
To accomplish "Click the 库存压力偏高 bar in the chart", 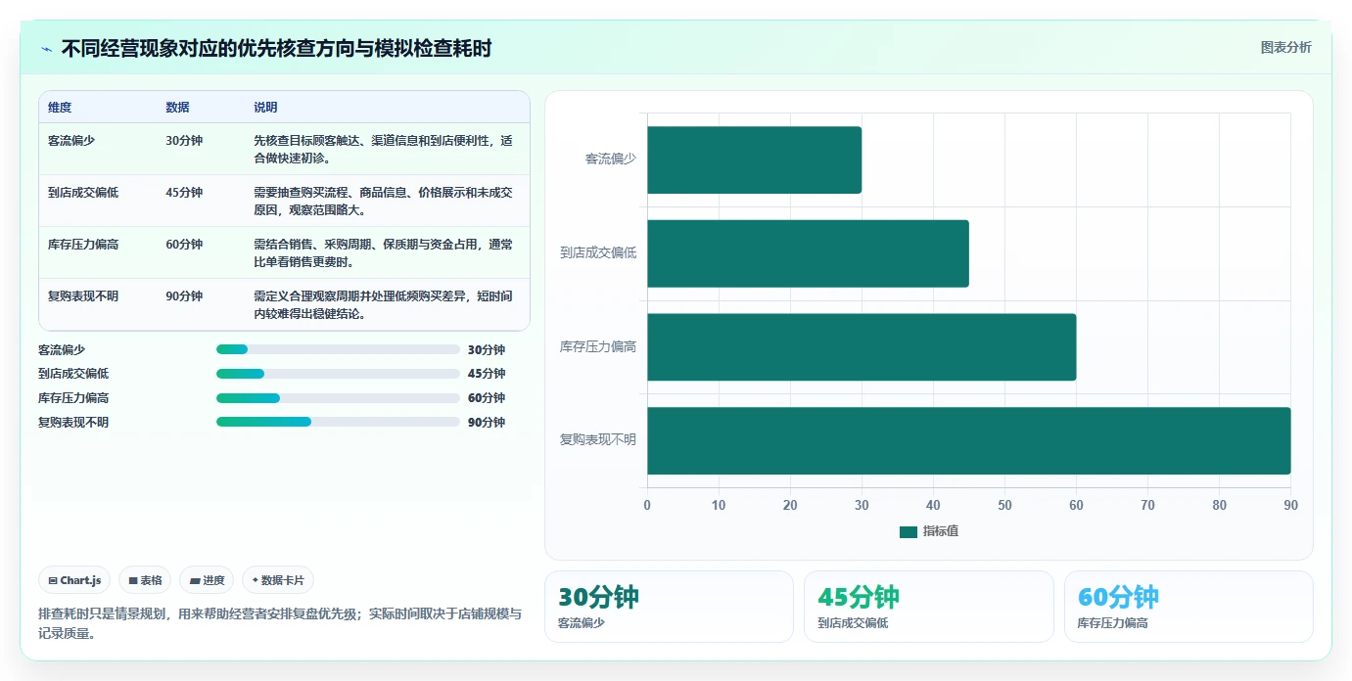I will 862,346.
